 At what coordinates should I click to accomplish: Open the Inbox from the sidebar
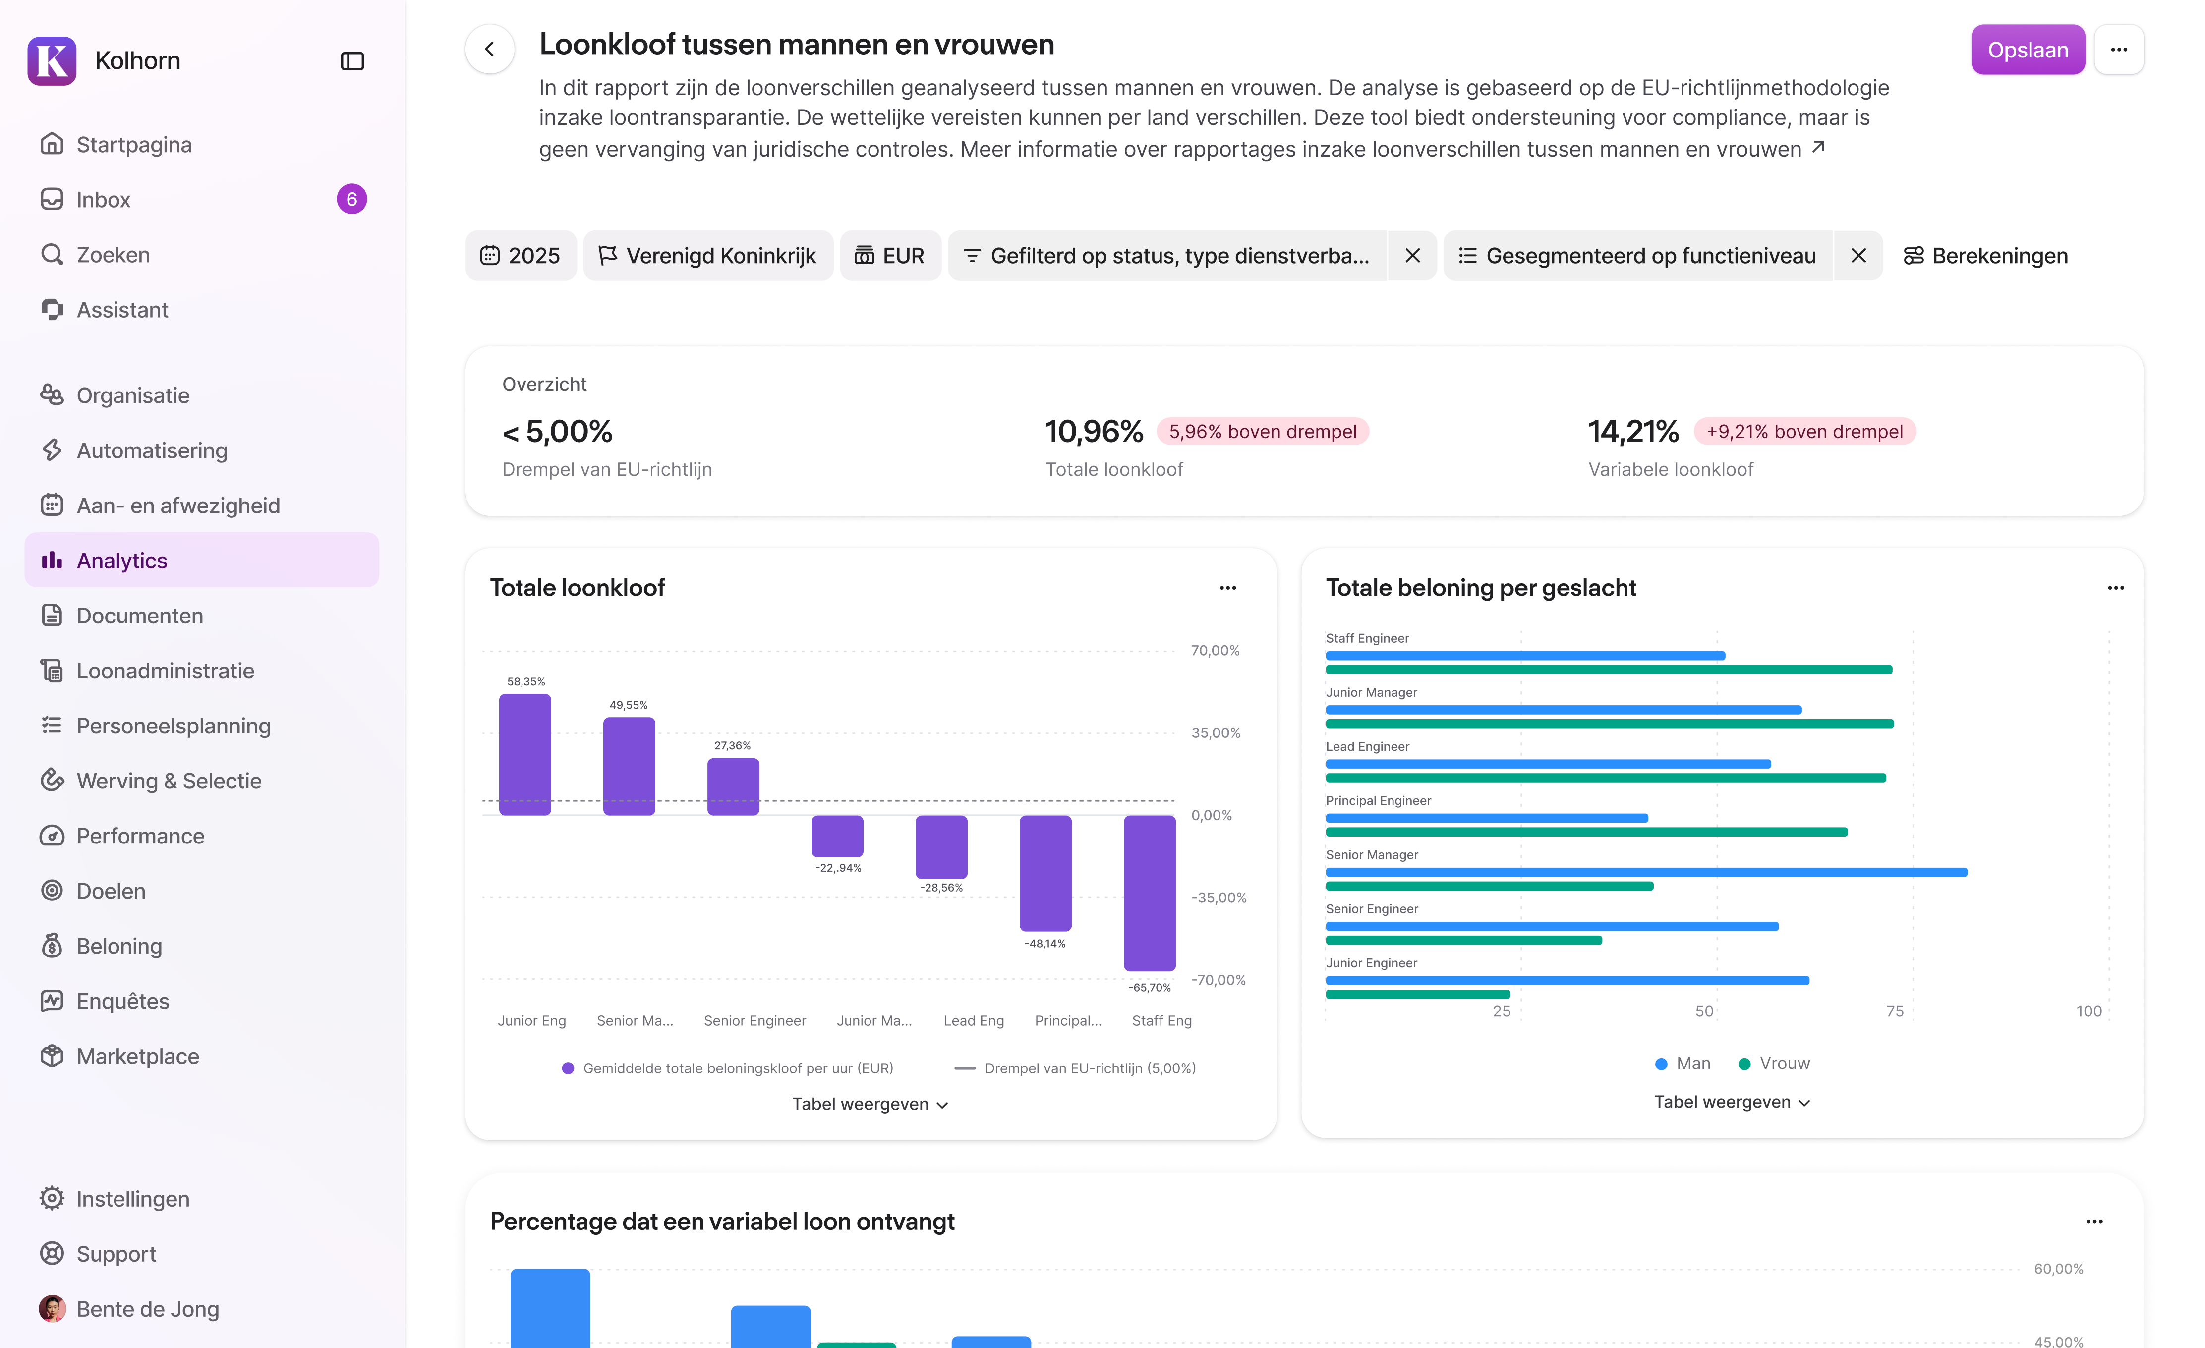coord(102,199)
